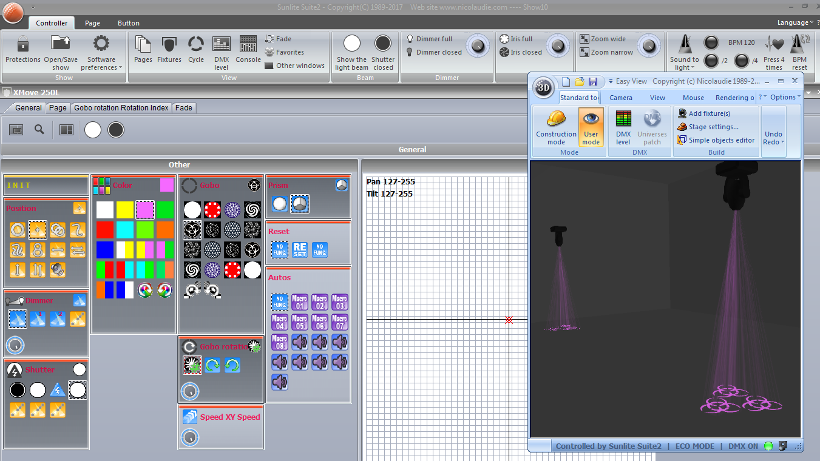Switch to the Button ribbon tab

click(x=129, y=23)
